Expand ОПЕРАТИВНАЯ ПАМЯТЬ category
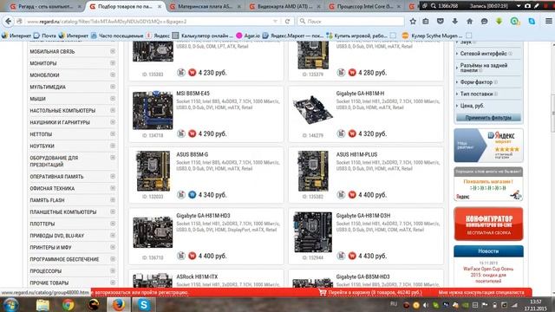555x312 pixels. tap(113, 176)
